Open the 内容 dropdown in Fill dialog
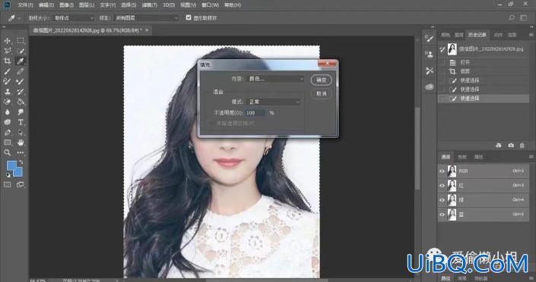This screenshot has width=536, height=282. point(275,79)
